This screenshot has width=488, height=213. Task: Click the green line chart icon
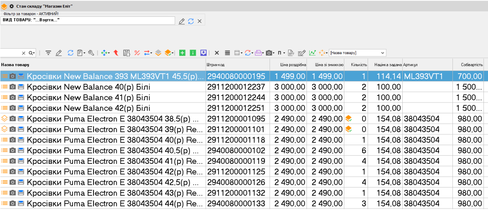pos(312,53)
